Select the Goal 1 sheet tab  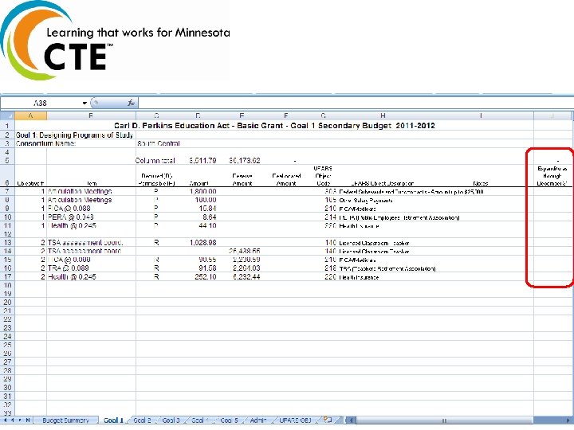pos(113,420)
